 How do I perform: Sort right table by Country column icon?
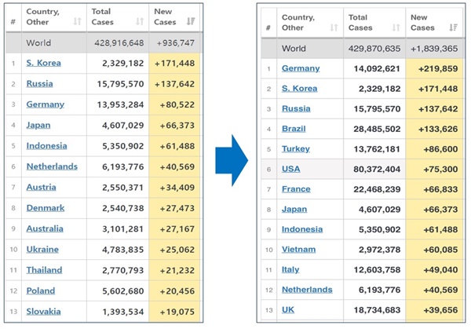pos(334,27)
